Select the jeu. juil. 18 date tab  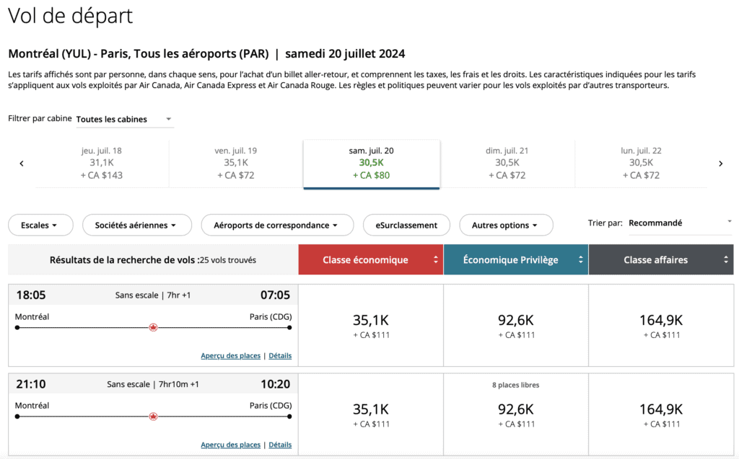(x=104, y=164)
